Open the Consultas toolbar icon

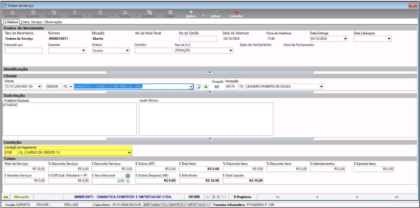tap(75, 12)
